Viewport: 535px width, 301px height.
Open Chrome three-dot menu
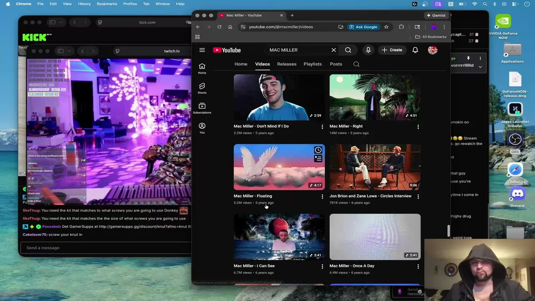click(444, 27)
